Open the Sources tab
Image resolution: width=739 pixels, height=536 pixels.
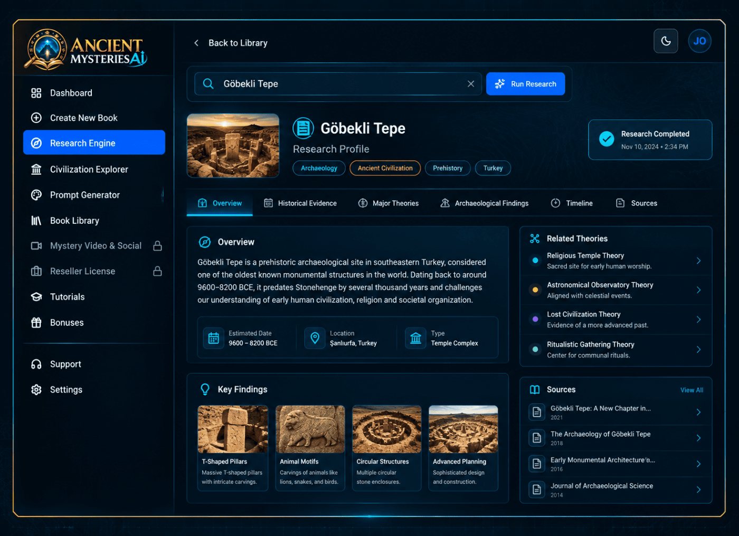pos(637,203)
